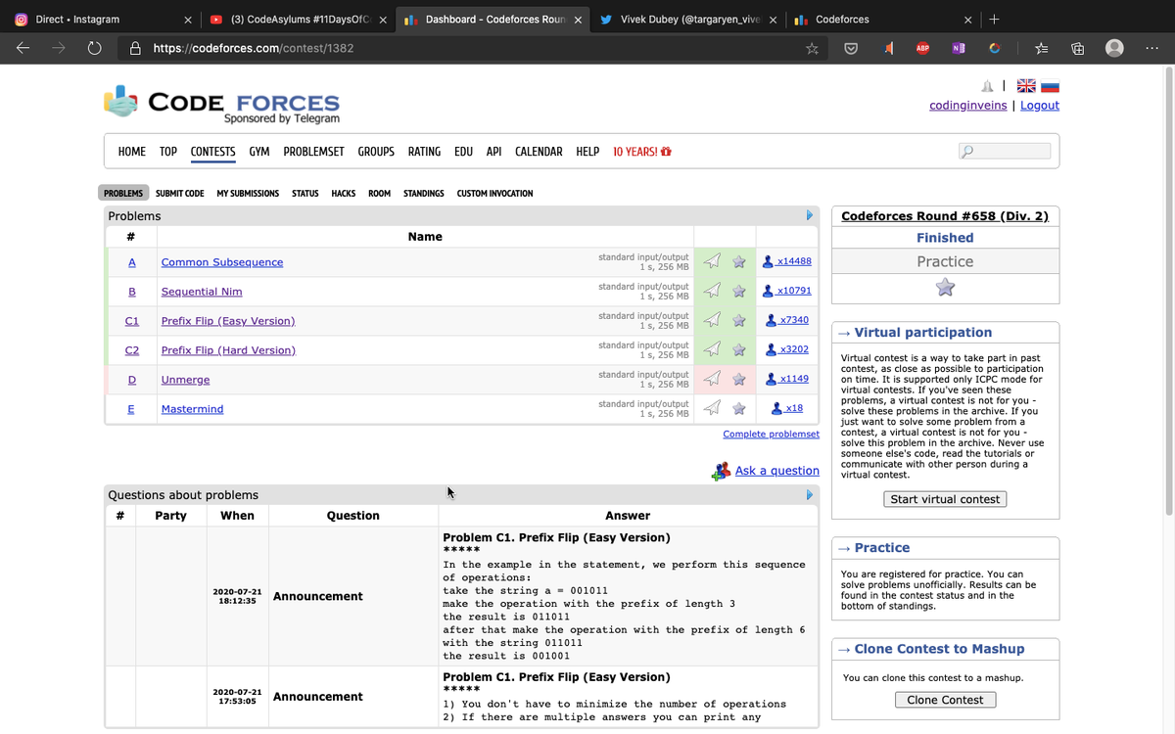Screen dimensions: 1175x734
Task: Toggle contest favorite star under Practice
Action: click(x=945, y=287)
